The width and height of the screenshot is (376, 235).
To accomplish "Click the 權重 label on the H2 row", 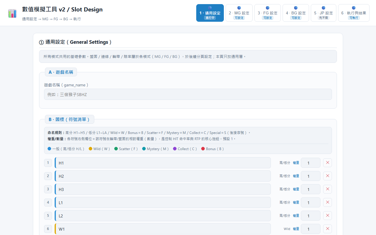I will point(296,176).
